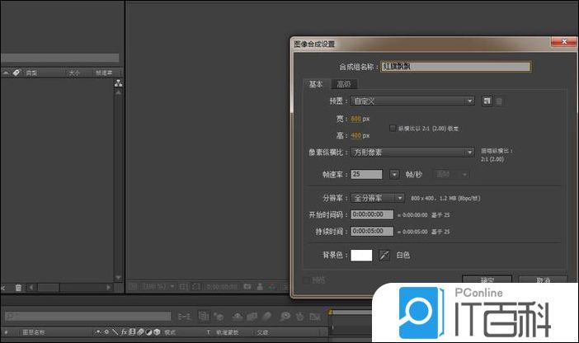
Task: Click the 持续时间 field showing 0:00:05:00
Action: tap(372, 231)
